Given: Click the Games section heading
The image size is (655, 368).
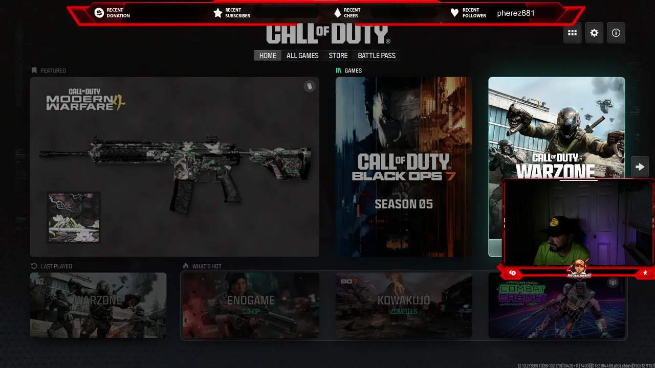Looking at the screenshot, I should click(x=353, y=71).
